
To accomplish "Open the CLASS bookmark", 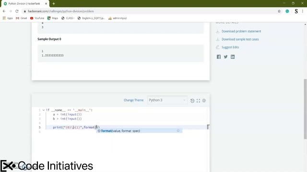I will pos(68,18).
